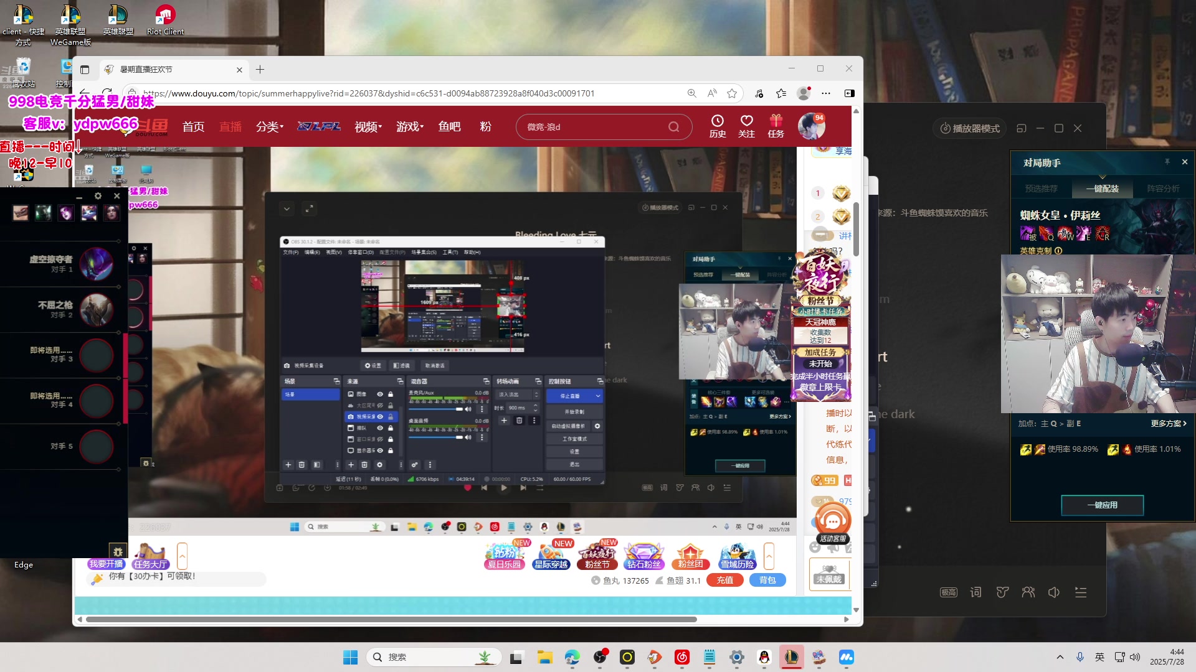Go to 首页 in Douyu navigation

[x=193, y=127]
